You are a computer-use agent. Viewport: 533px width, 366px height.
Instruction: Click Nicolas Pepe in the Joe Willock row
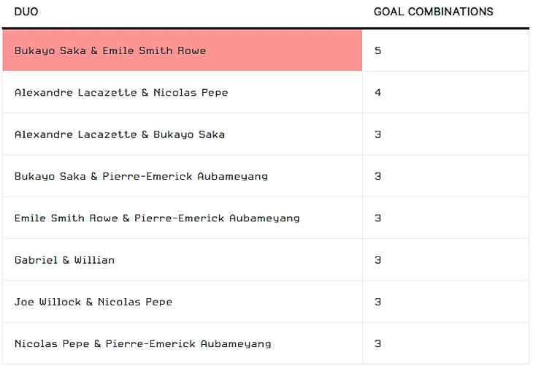pyautogui.click(x=135, y=302)
